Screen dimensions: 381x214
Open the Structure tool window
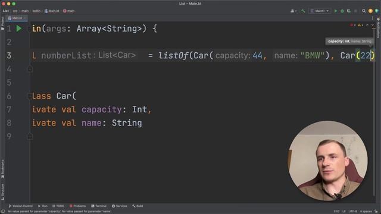coord(2,192)
